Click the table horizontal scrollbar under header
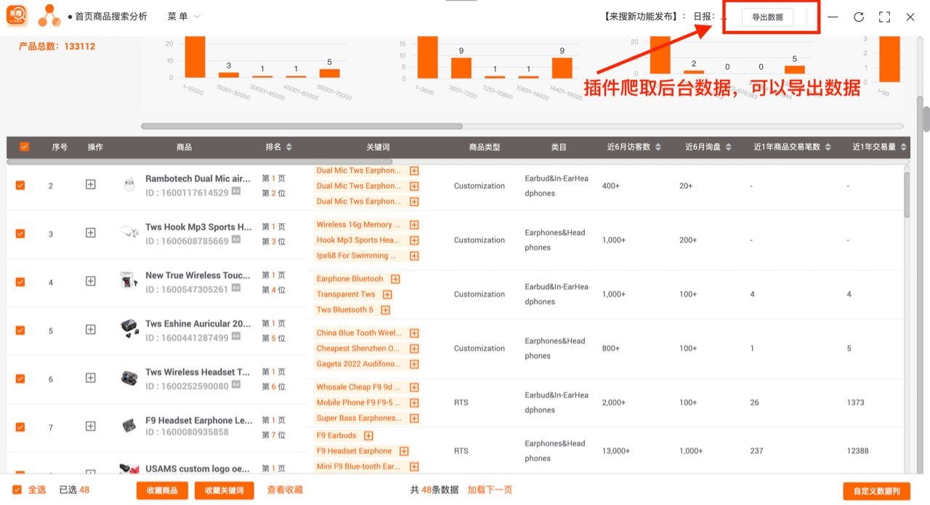The height and width of the screenshot is (505, 930). (x=200, y=162)
